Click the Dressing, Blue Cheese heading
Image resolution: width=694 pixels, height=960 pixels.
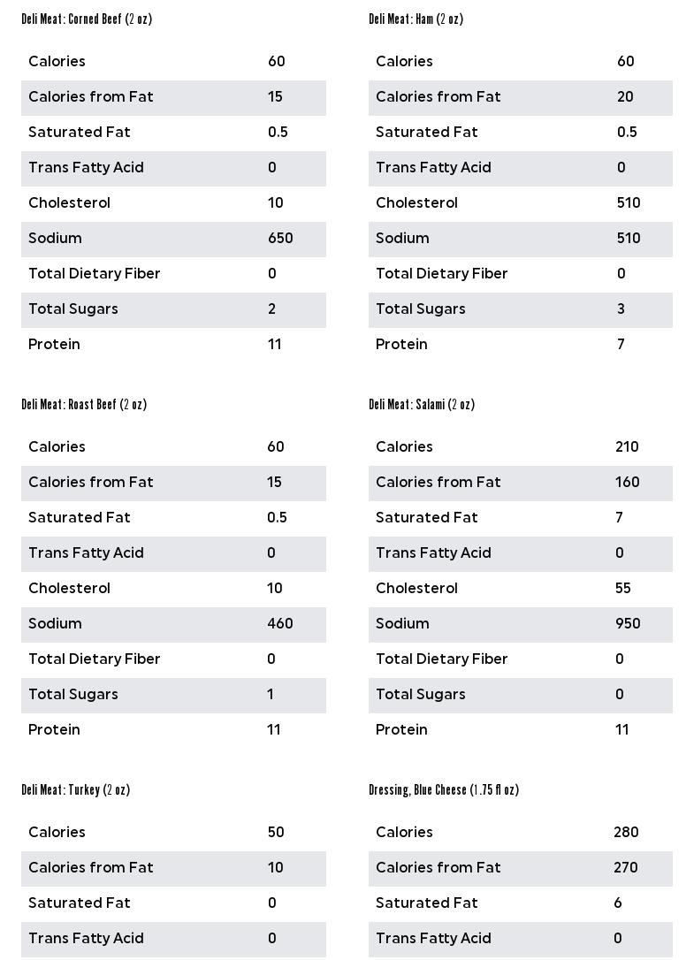[444, 789]
